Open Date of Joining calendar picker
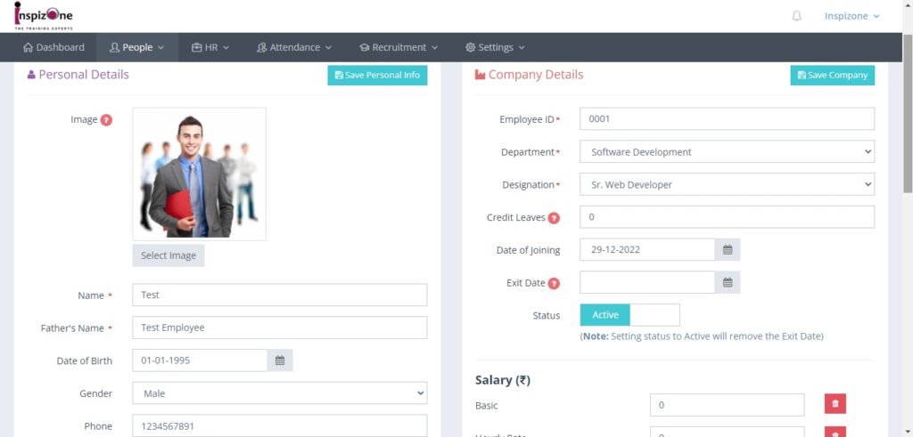Image resolution: width=913 pixels, height=437 pixels. (728, 250)
